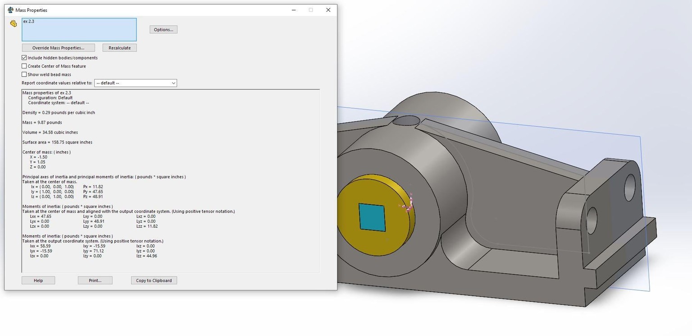Enable Show weld bead mass checkbox
Viewport: 692px width, 336px height.
[x=24, y=74]
